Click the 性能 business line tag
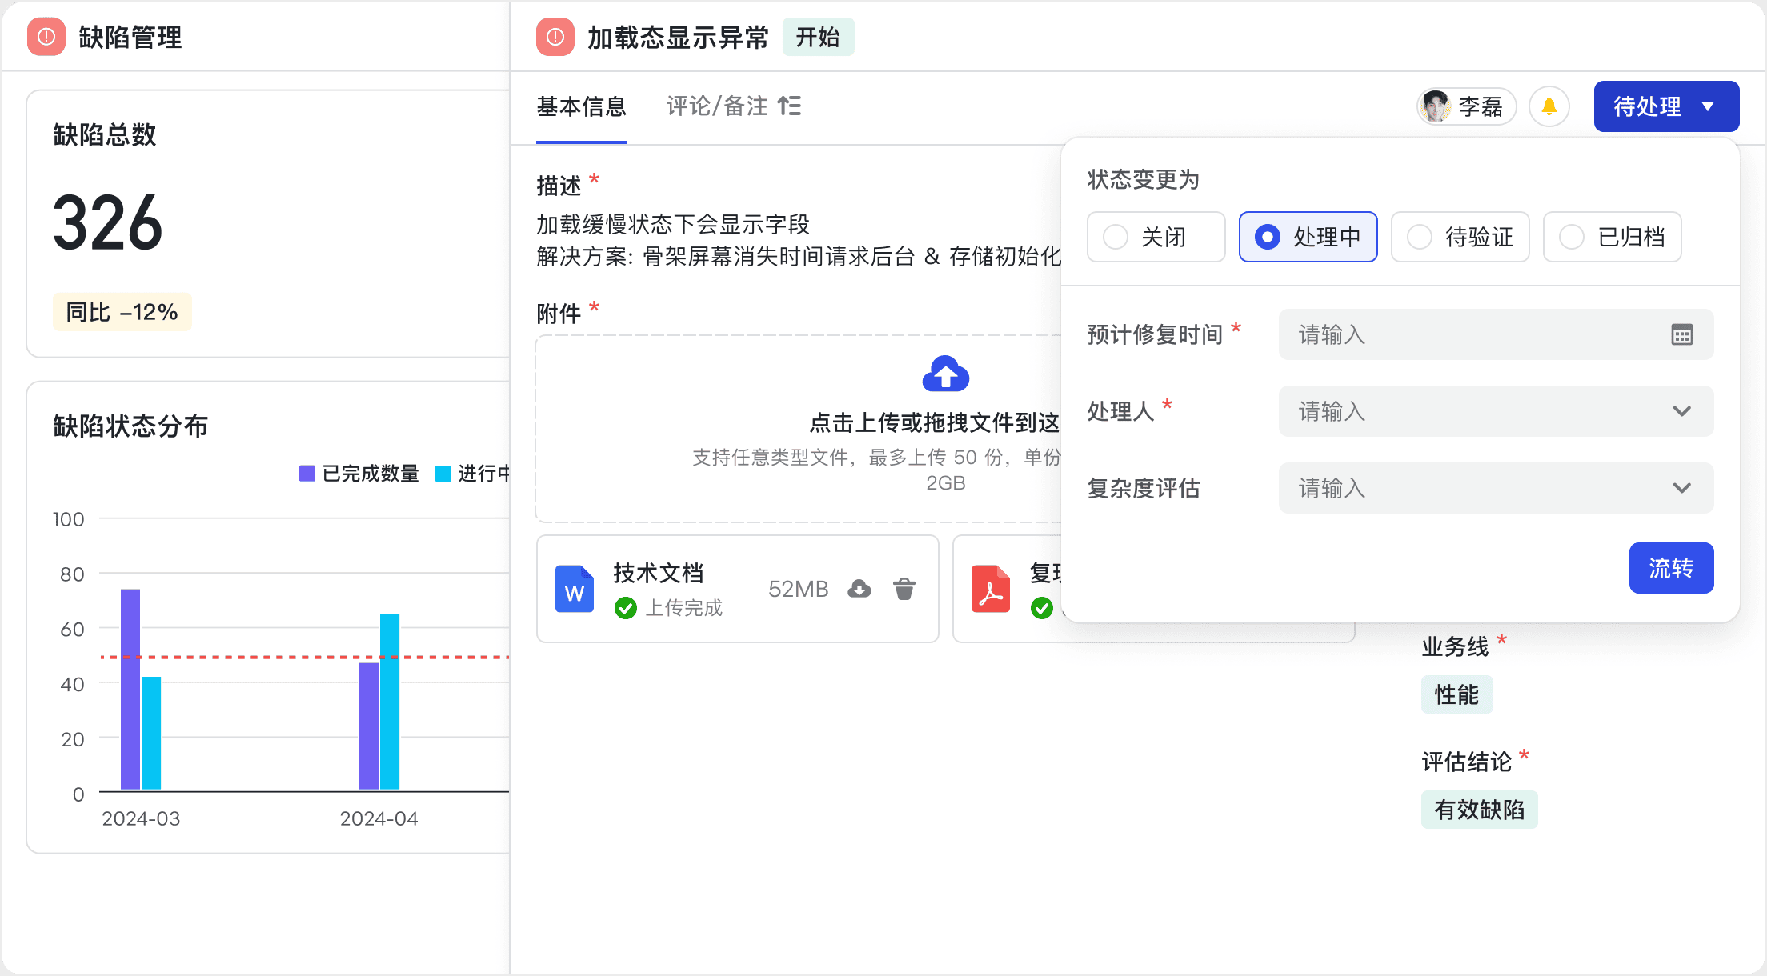The height and width of the screenshot is (976, 1767). pyautogui.click(x=1456, y=694)
